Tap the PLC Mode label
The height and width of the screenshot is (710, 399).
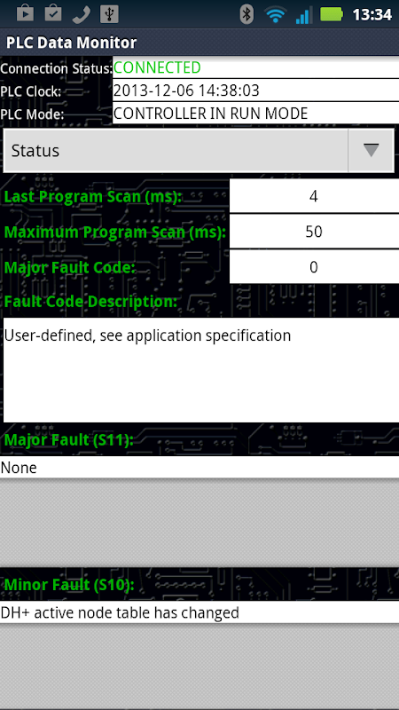32,114
